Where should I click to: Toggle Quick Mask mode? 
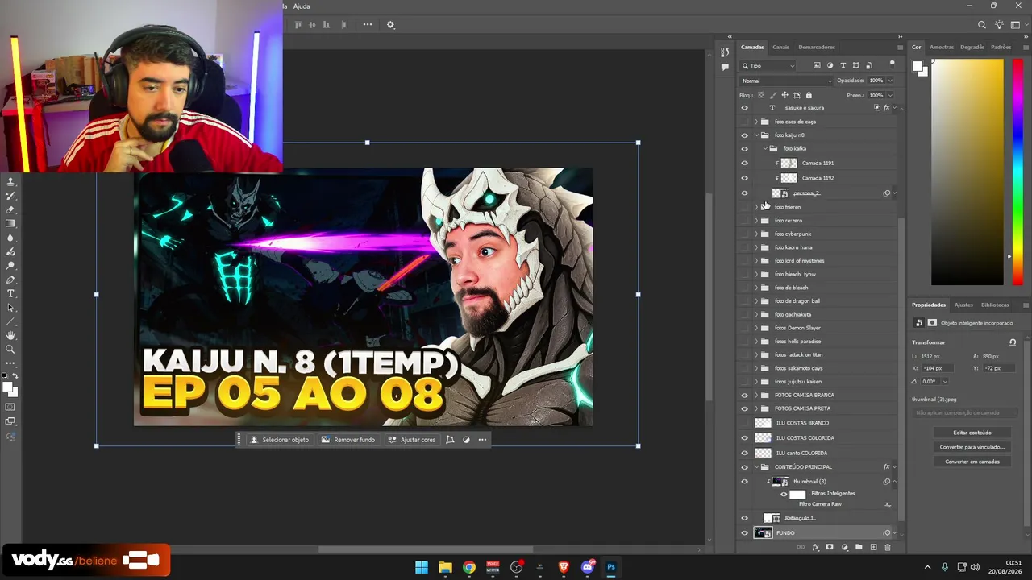[x=10, y=408]
